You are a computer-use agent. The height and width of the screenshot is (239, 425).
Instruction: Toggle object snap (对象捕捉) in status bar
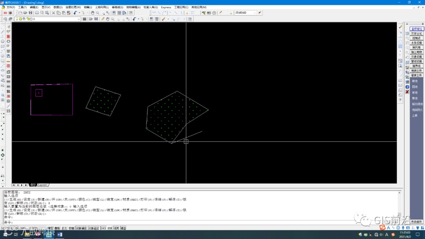point(81,228)
